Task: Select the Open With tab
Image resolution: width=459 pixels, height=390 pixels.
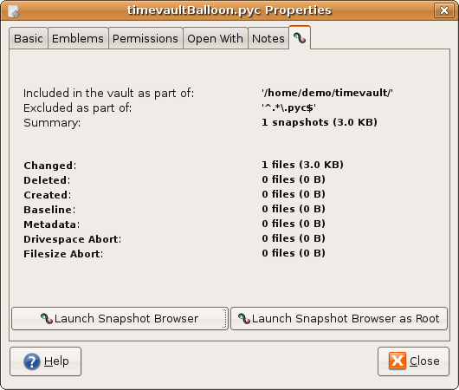Action: point(216,38)
